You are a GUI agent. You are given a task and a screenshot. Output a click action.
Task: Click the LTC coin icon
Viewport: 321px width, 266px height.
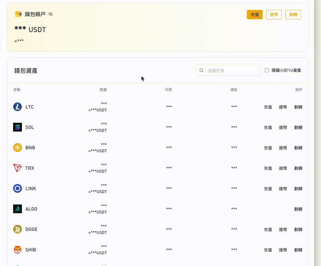point(18,107)
